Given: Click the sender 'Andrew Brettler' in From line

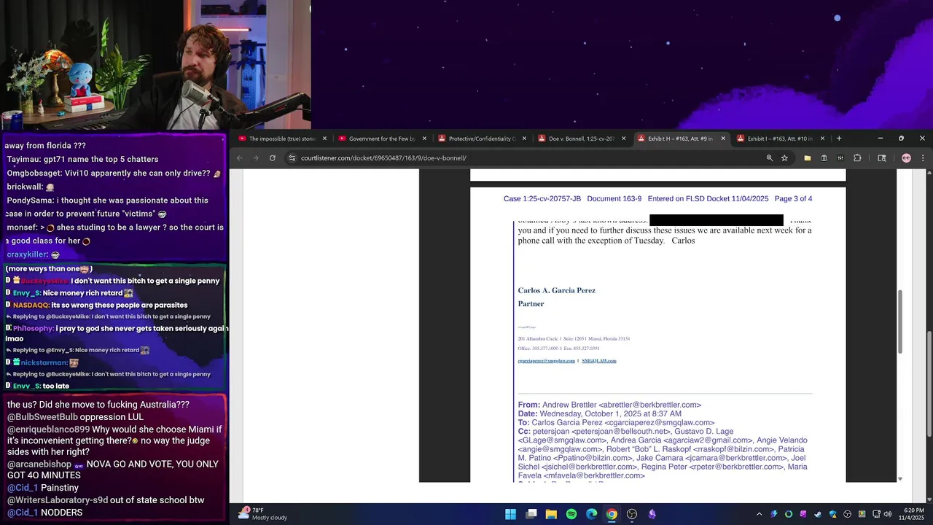Looking at the screenshot, I should [x=569, y=405].
